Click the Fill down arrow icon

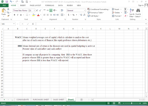tap(125, 13)
